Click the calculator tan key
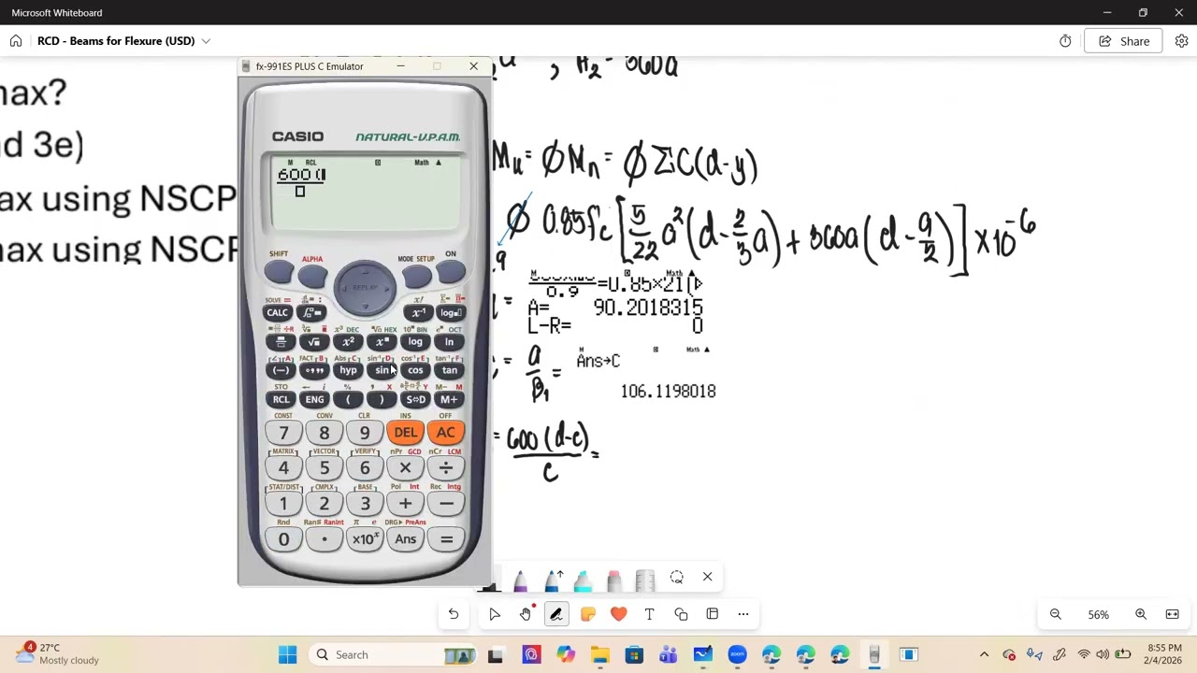 pyautogui.click(x=450, y=370)
